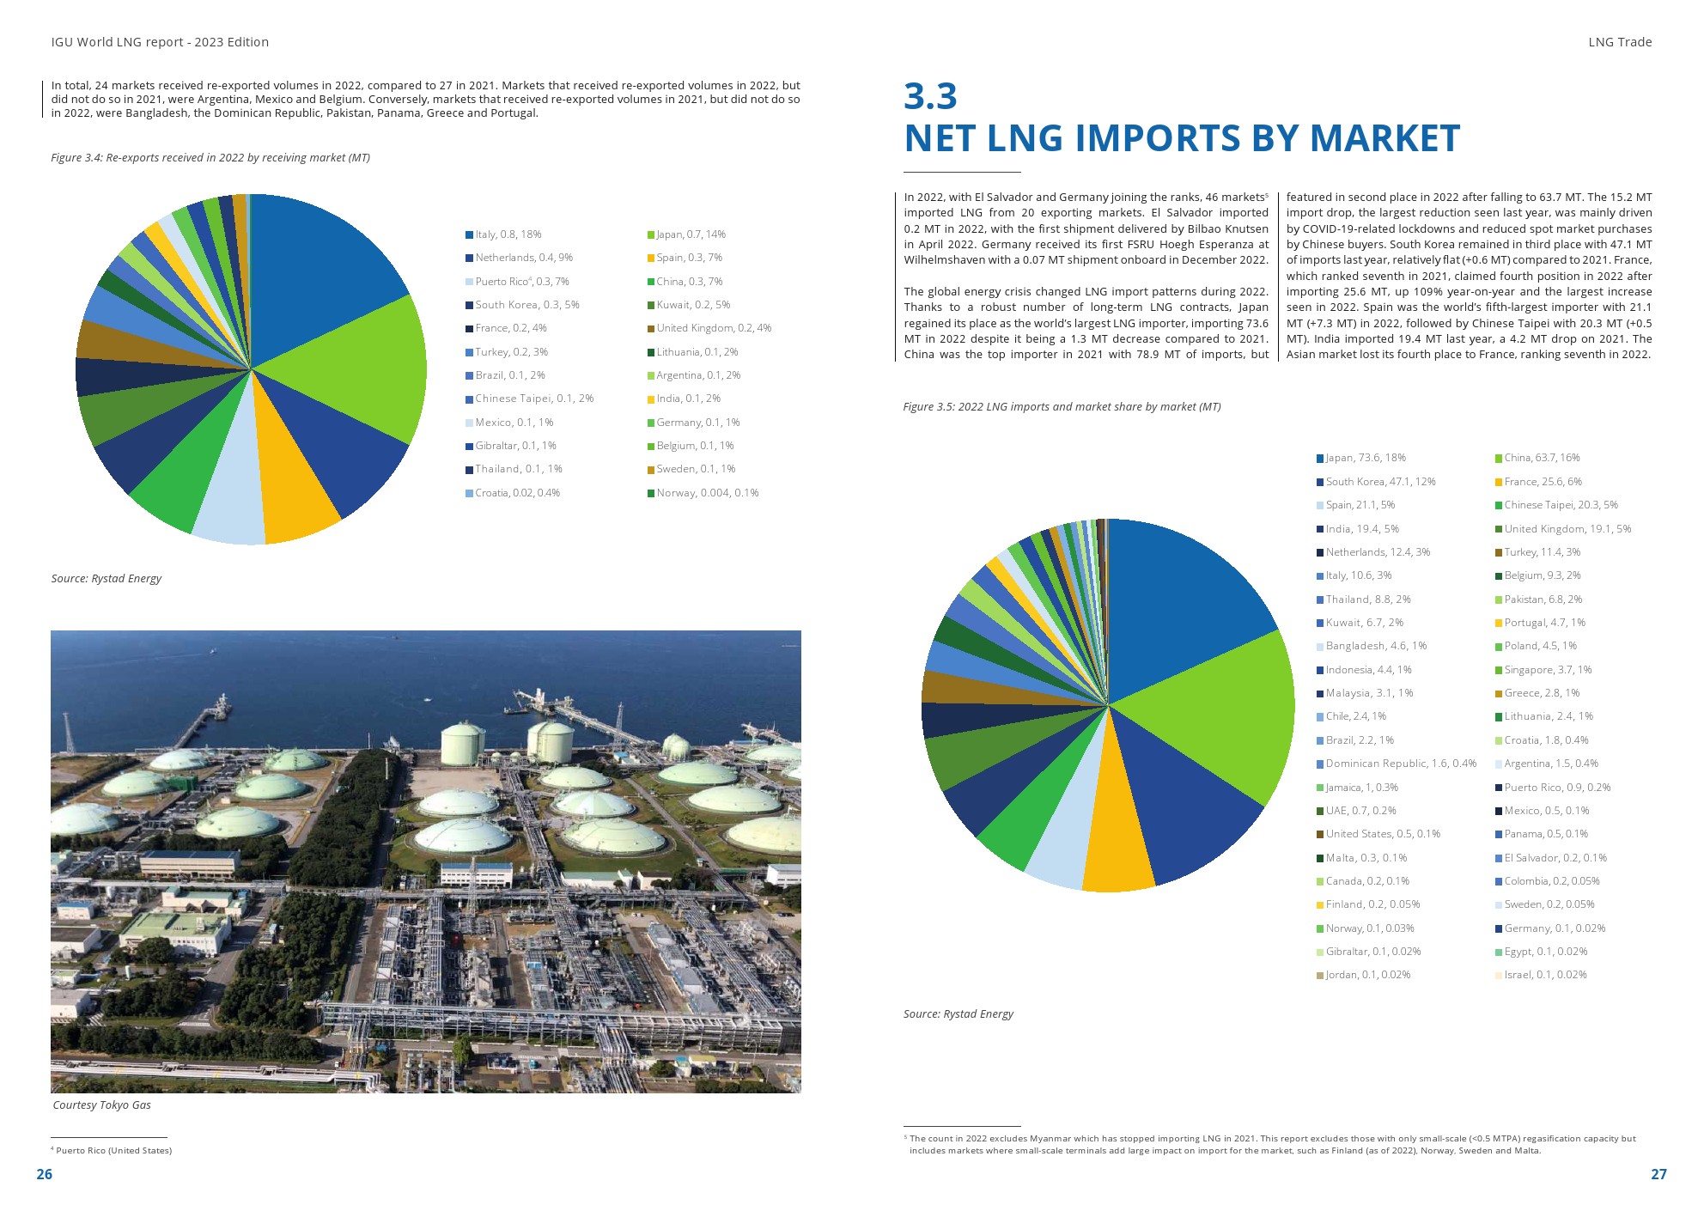Click the Figure 3.5 caption text
This screenshot has width=1704, height=1205.
(1062, 407)
